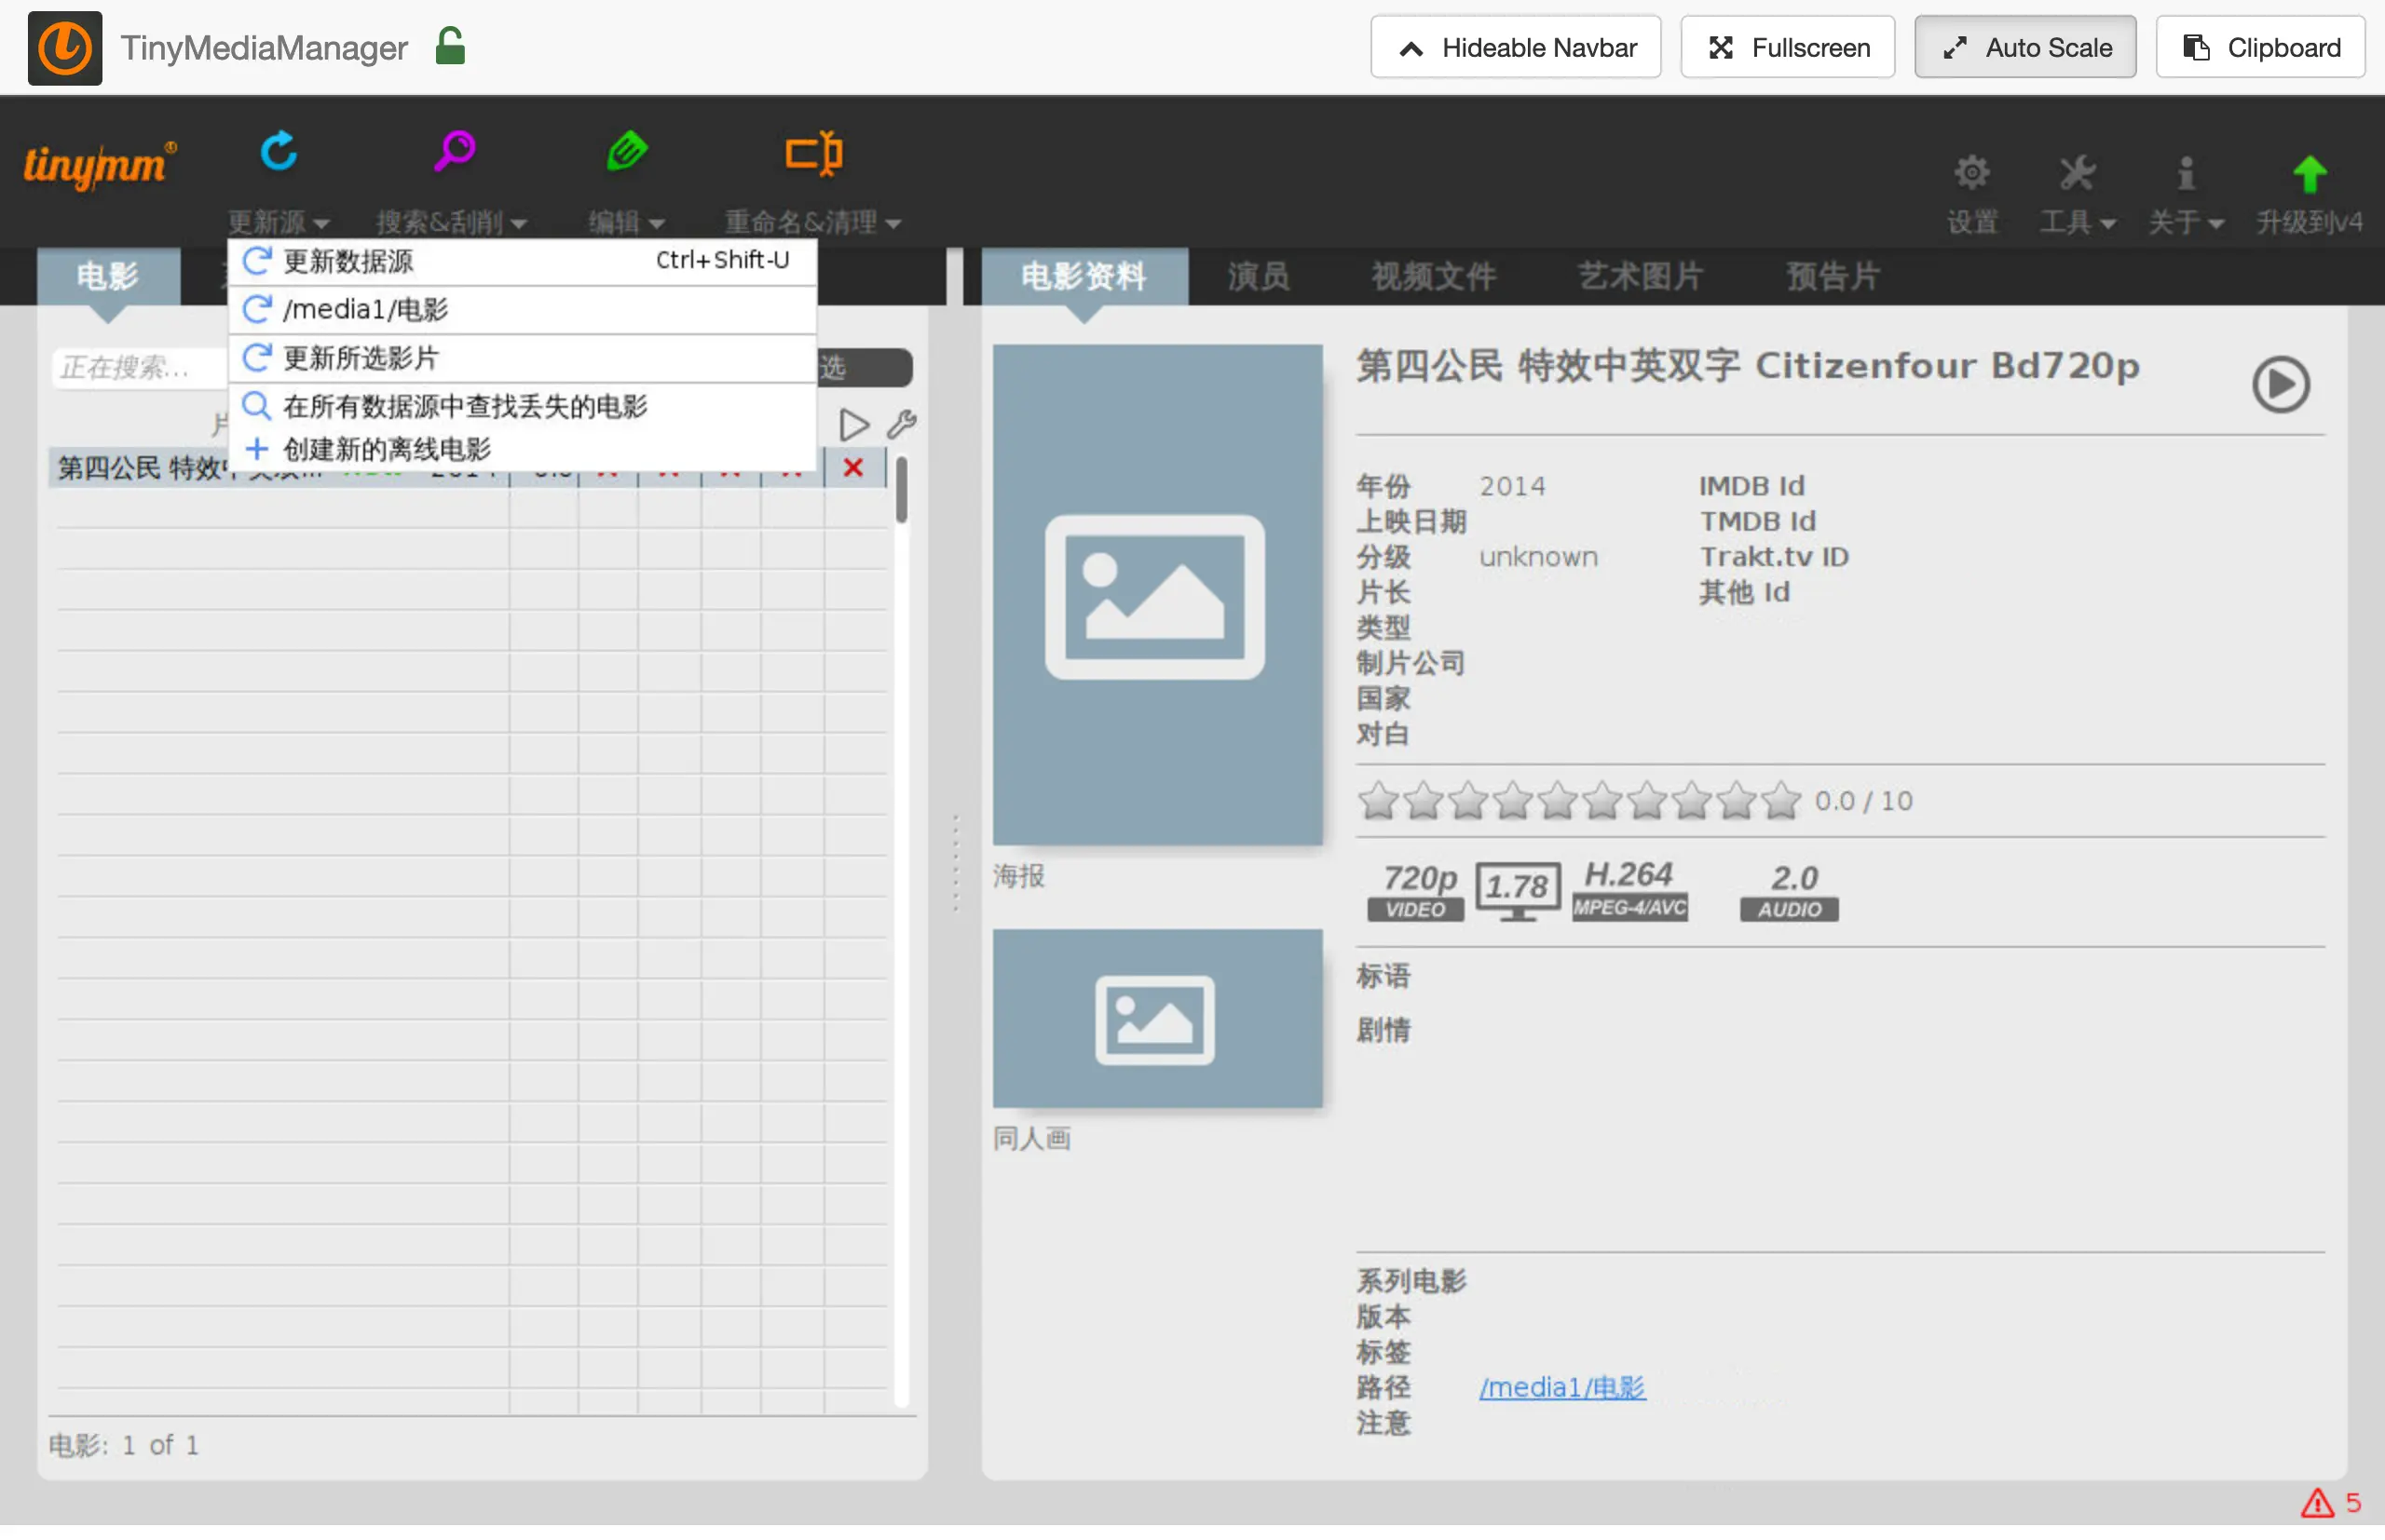Viewport: 2385px width, 1540px height.
Task: Click the 同人画 fanart placeholder image
Action: (x=1157, y=1018)
